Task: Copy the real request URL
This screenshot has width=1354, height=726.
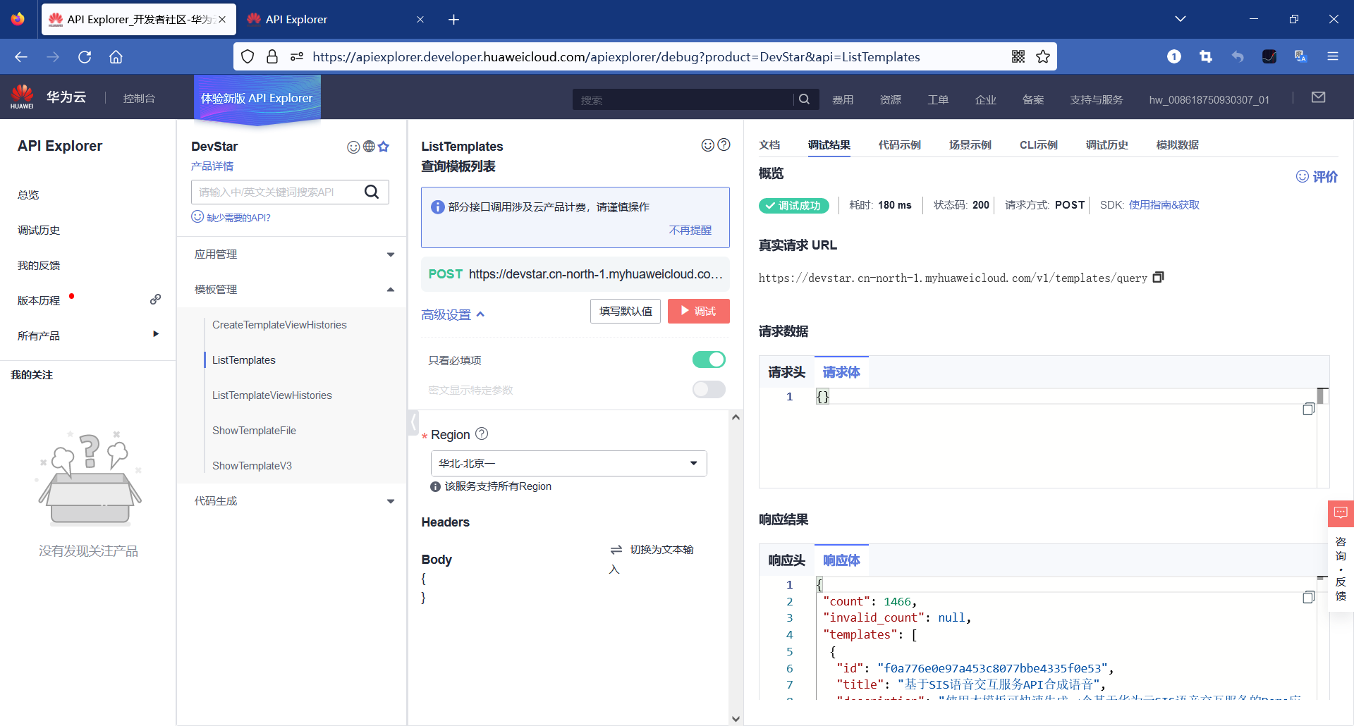Action: 1158,278
